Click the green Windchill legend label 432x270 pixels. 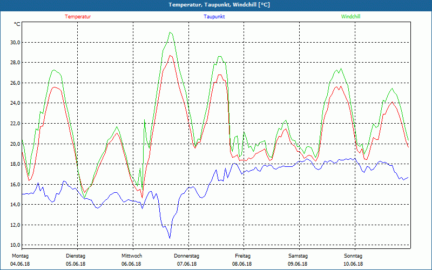(x=350, y=17)
